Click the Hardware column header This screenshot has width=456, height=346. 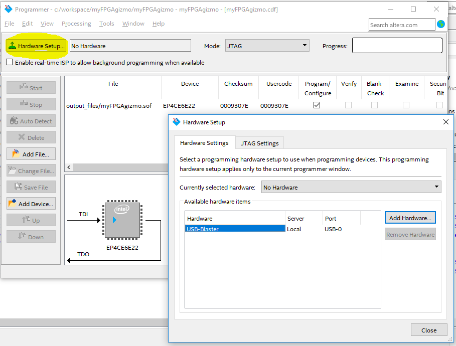tap(235, 218)
